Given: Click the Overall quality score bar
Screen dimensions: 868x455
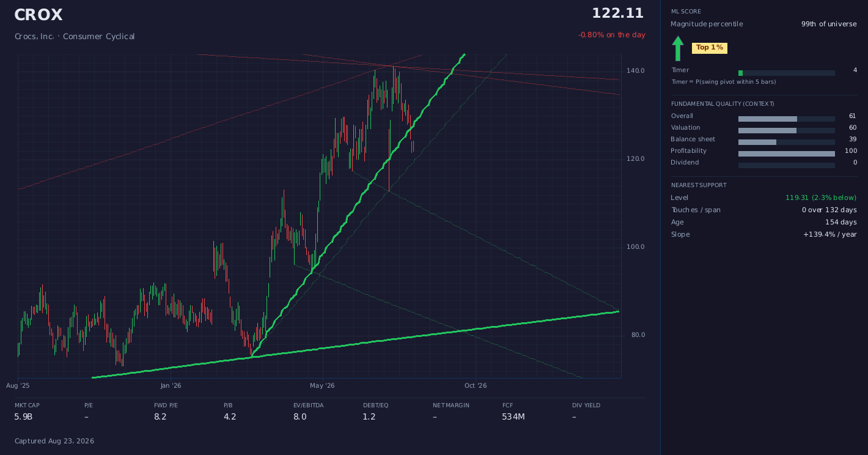Looking at the screenshot, I should pos(787,119).
